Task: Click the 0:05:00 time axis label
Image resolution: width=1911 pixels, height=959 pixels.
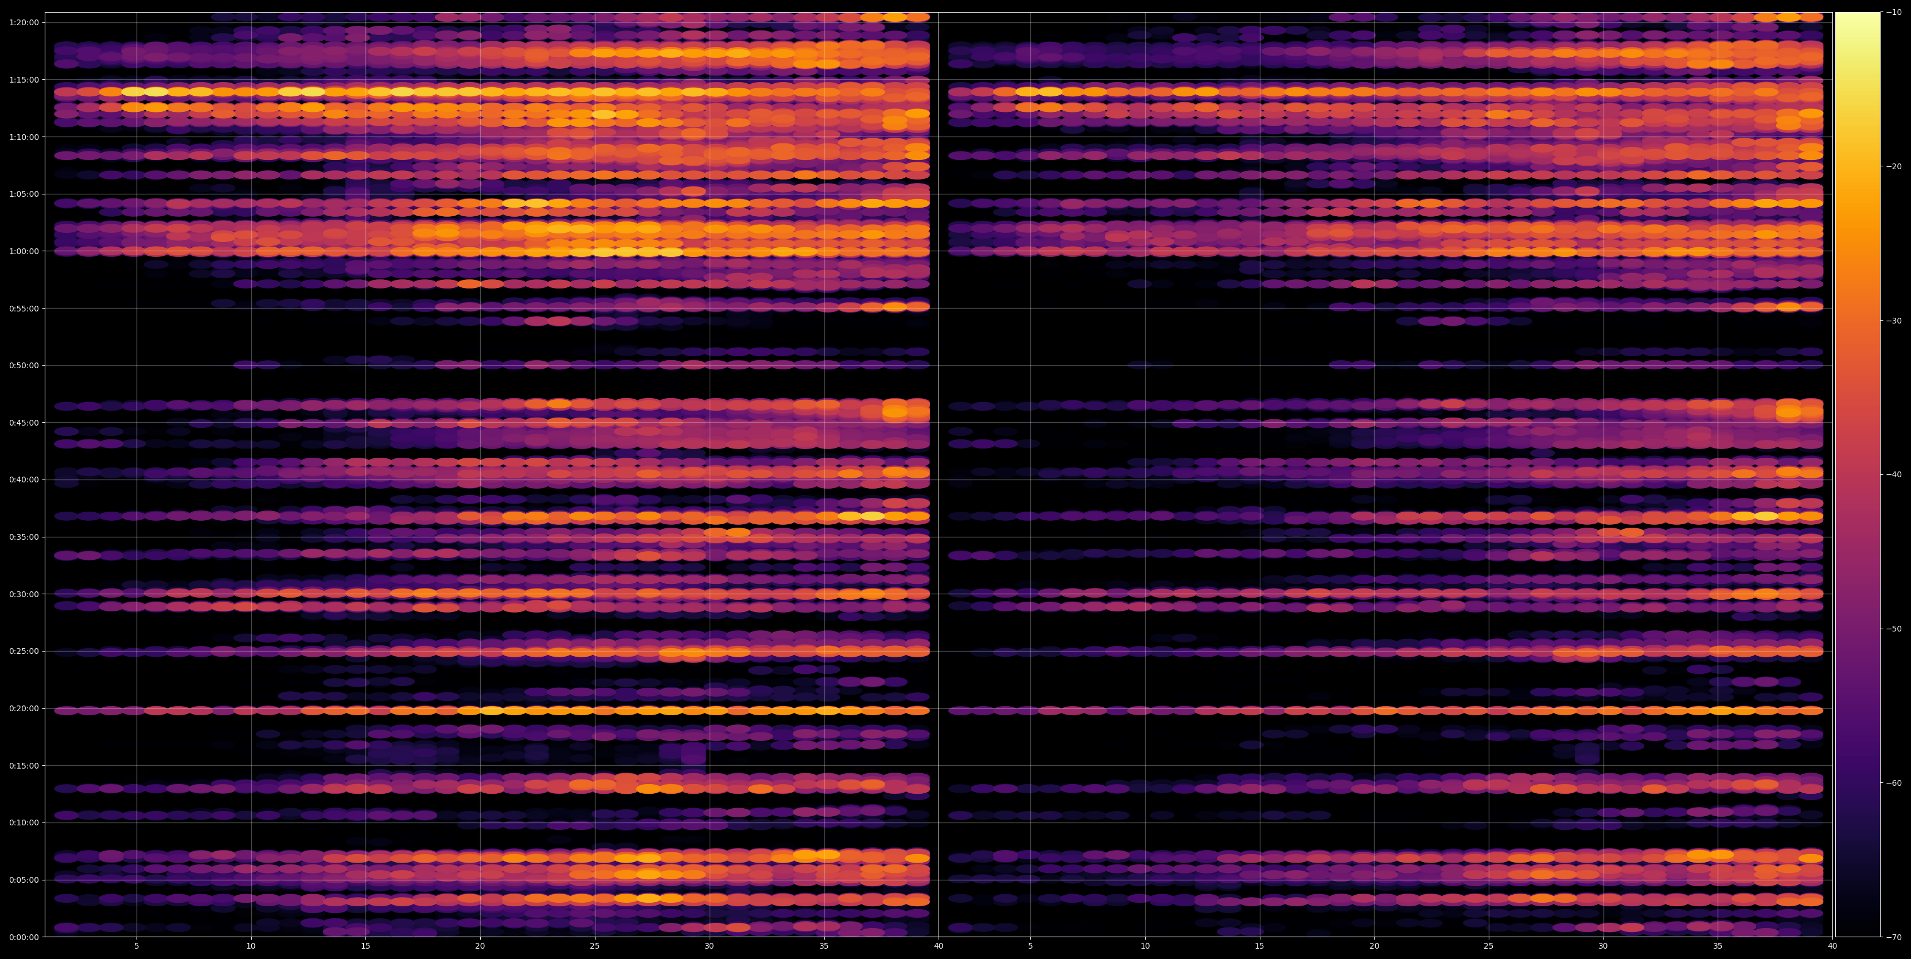Action: point(24,880)
